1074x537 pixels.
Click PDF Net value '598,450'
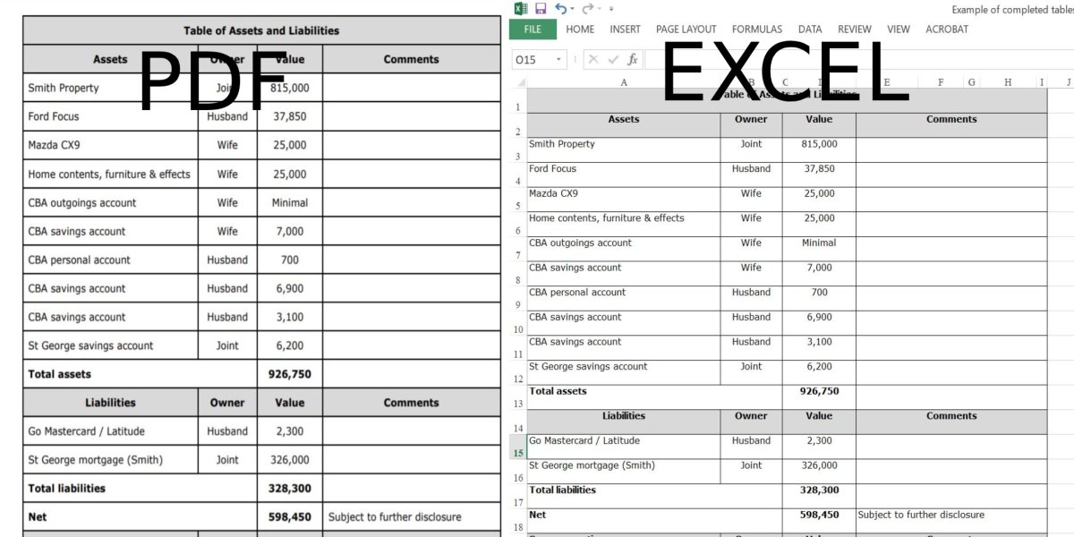pos(290,517)
